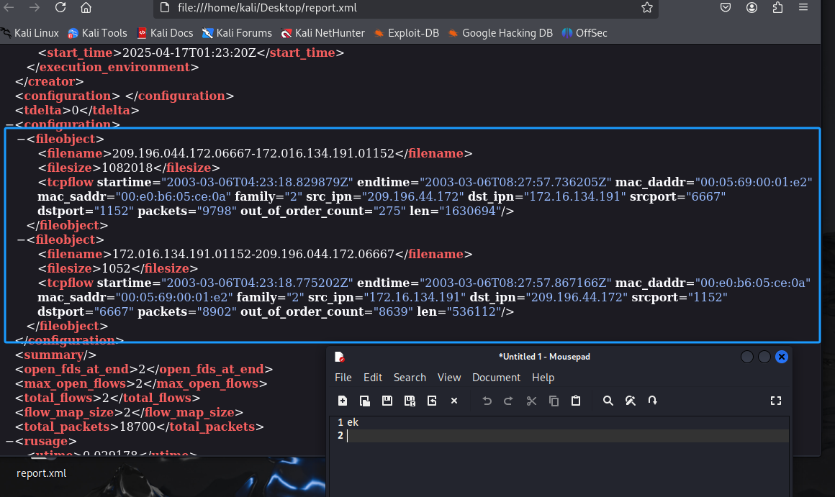Click the tdelta tag line
The image size is (835, 497).
point(77,110)
